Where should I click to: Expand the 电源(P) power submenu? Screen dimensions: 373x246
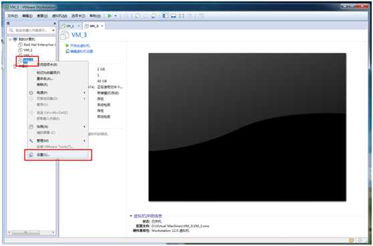57,92
